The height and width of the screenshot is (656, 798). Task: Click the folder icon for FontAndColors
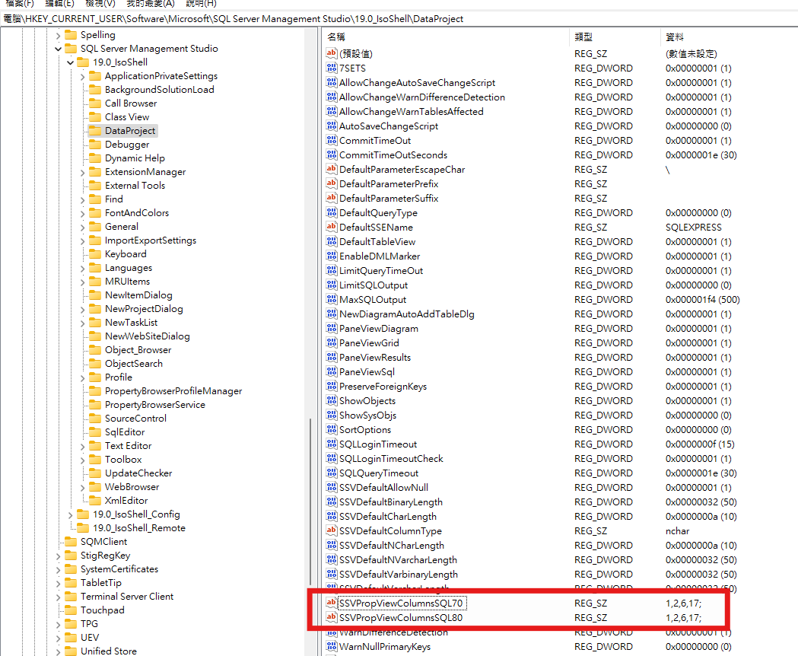pos(94,213)
